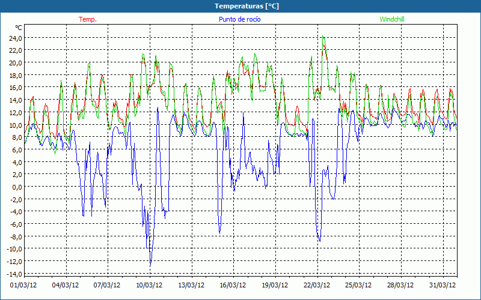Click the '13/03/12' date label

[x=191, y=285]
